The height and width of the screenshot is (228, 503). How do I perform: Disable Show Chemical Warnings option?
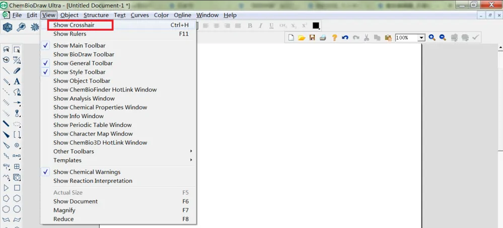pyautogui.click(x=87, y=172)
